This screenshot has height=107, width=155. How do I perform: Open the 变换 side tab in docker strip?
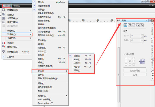pyautogui.click(x=152, y=73)
